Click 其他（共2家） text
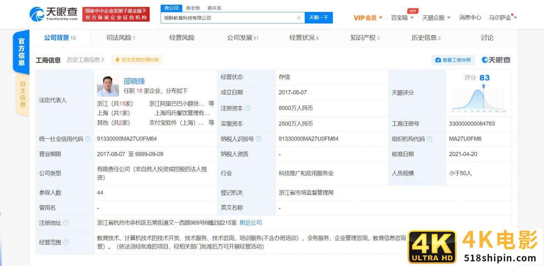Viewport: 544px width, 266px height. 113,123
